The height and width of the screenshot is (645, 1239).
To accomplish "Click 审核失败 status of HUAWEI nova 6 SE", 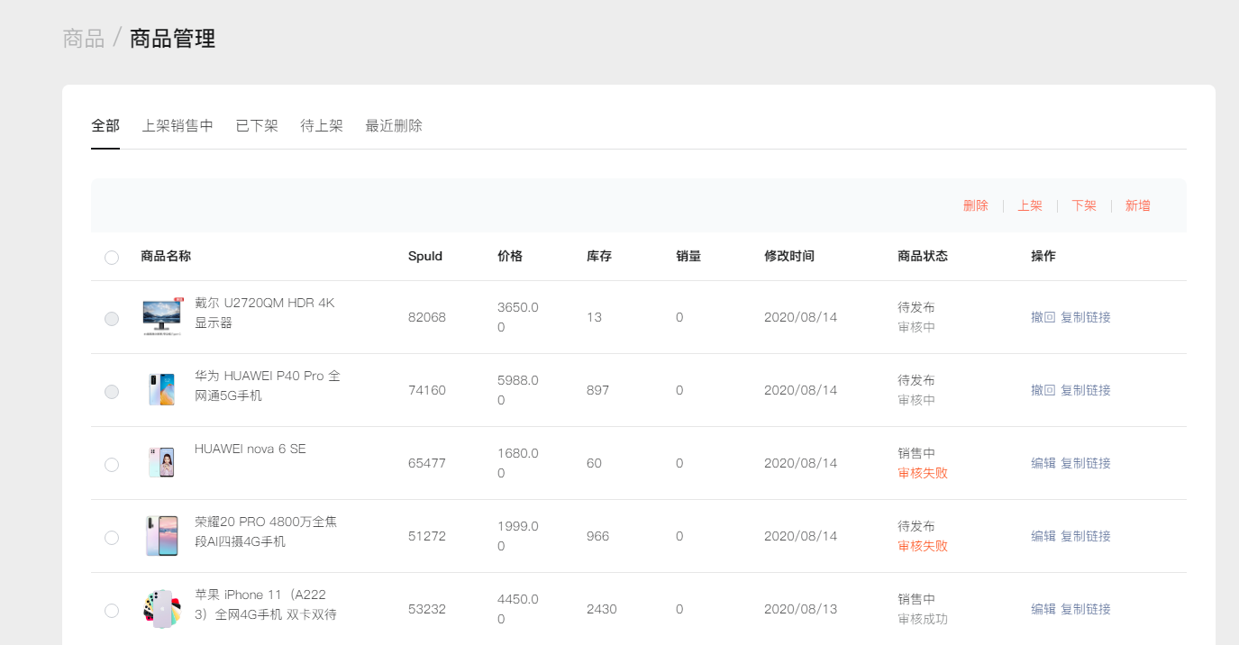I will point(923,473).
